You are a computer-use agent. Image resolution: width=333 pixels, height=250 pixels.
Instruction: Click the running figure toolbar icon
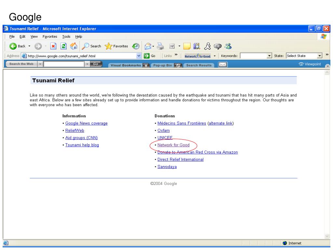[207, 46]
